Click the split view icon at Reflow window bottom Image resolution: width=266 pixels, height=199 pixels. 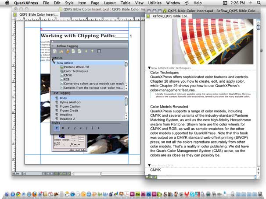pos(151,177)
